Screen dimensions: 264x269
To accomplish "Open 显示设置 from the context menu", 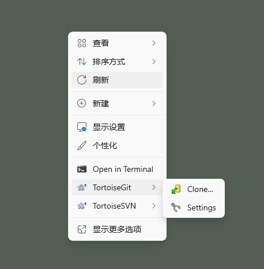I will click(x=117, y=127).
